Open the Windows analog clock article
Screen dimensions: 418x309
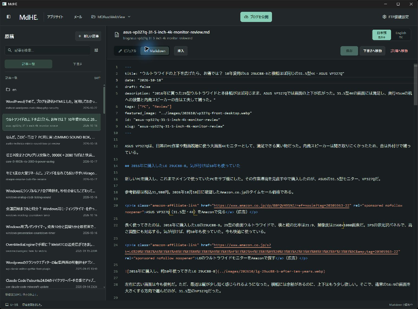[51, 194]
